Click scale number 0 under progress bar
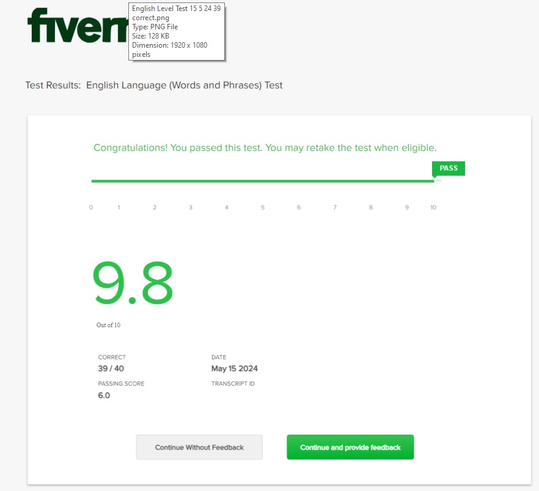Viewport: 539px width, 491px height. coord(90,207)
